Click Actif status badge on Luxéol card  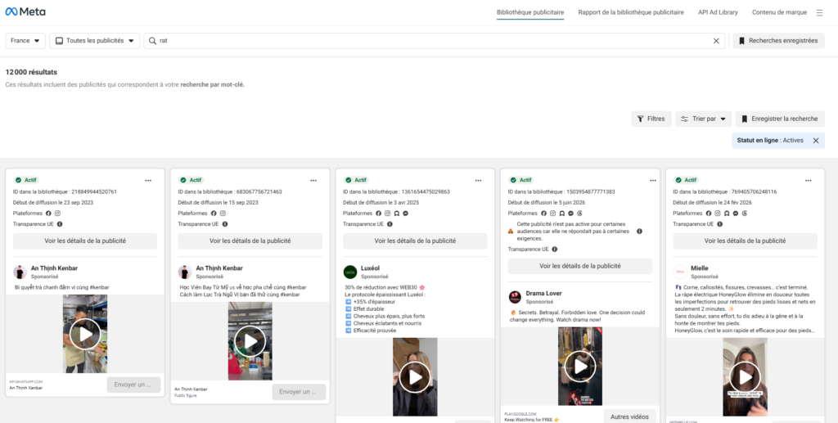(x=356, y=181)
